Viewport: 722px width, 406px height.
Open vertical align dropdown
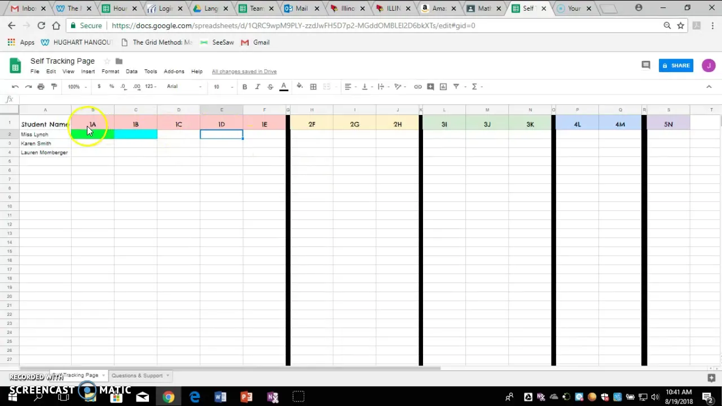pos(367,86)
